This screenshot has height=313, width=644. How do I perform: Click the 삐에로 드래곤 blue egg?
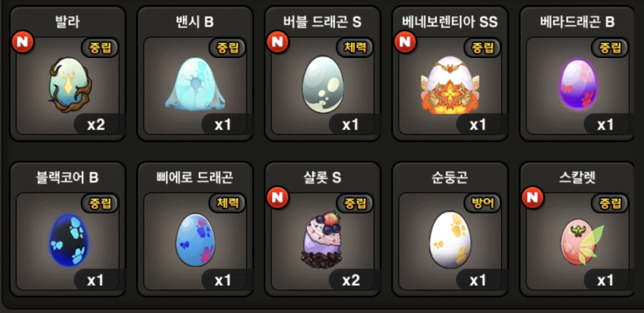(x=195, y=240)
